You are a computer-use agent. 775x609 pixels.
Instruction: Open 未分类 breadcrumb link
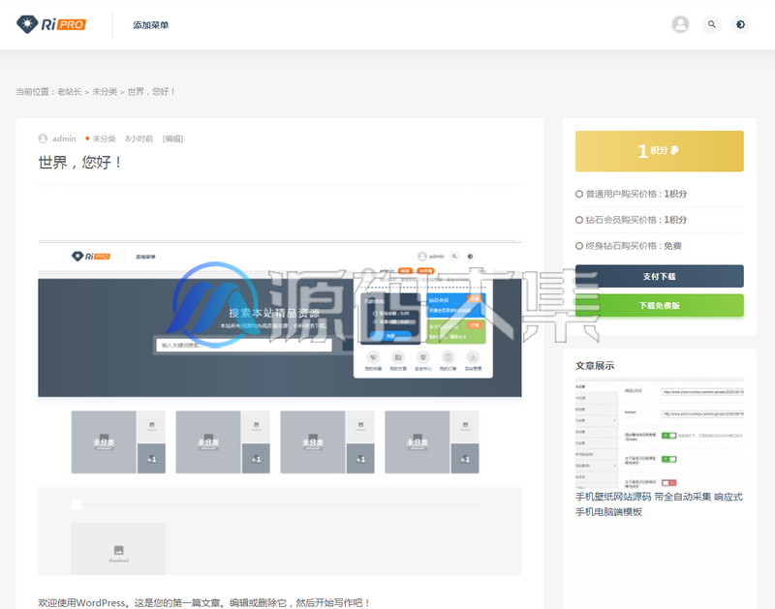[x=105, y=91]
